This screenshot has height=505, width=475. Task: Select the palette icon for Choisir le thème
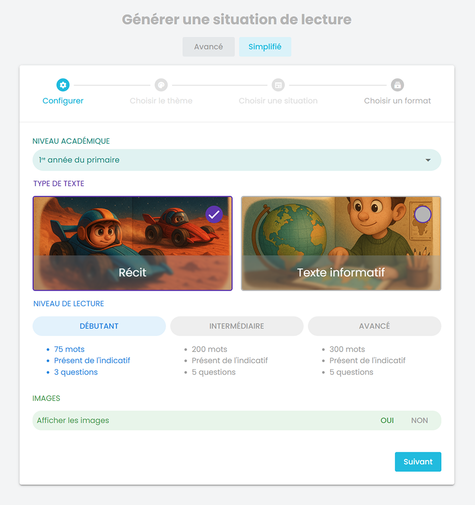tap(161, 85)
